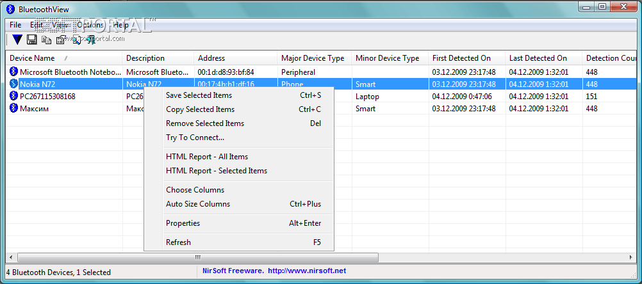Click the horizontal scrollbar right arrow
642x284 pixels.
[x=630, y=257]
